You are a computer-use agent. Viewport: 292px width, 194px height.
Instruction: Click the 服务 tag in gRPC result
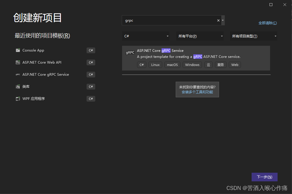[221, 65]
